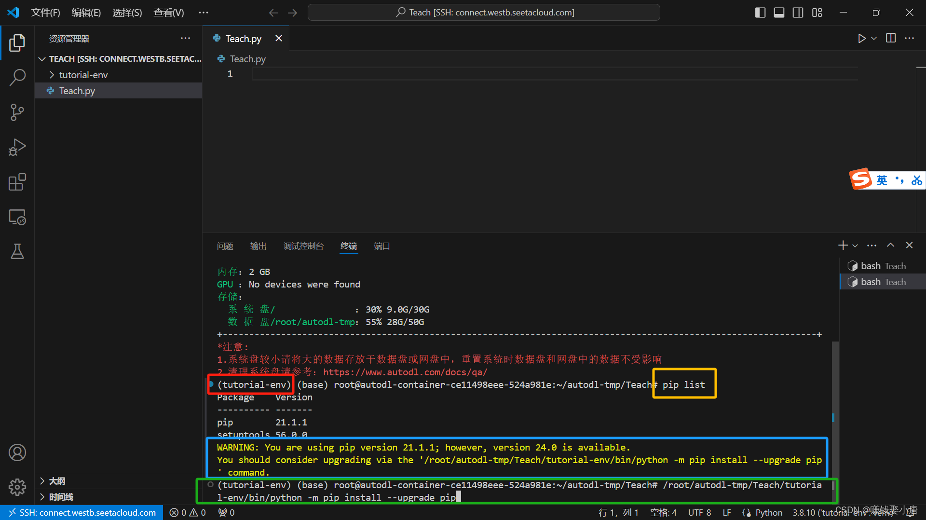
Task: Toggle Sogou English/Chinese mode
Action: 882,180
